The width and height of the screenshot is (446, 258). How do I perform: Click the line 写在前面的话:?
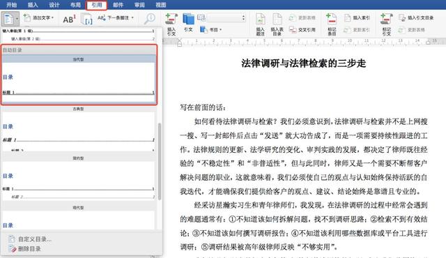click(x=203, y=107)
